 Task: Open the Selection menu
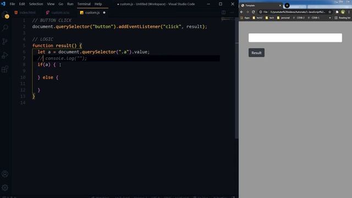[36, 4]
